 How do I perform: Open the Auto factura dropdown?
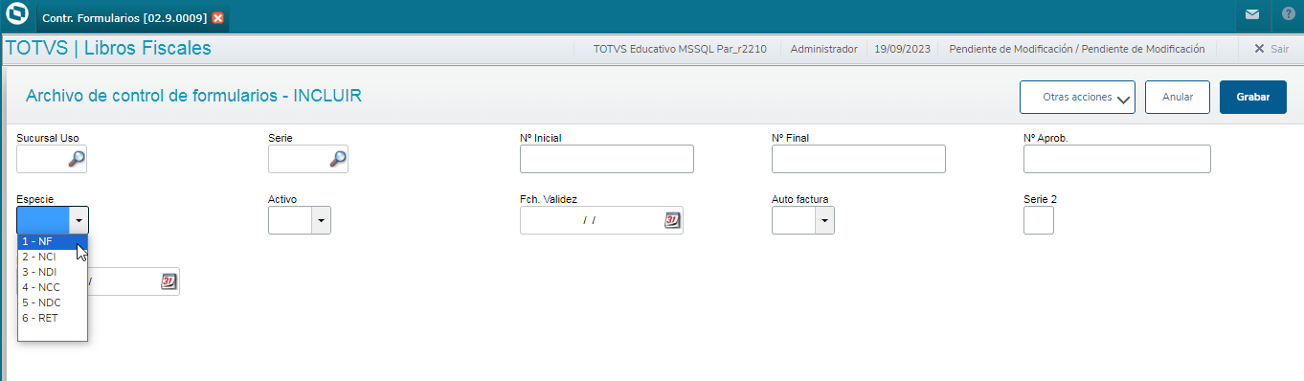click(824, 220)
